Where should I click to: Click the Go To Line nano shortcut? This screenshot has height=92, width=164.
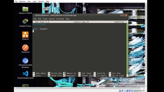coord(116,76)
